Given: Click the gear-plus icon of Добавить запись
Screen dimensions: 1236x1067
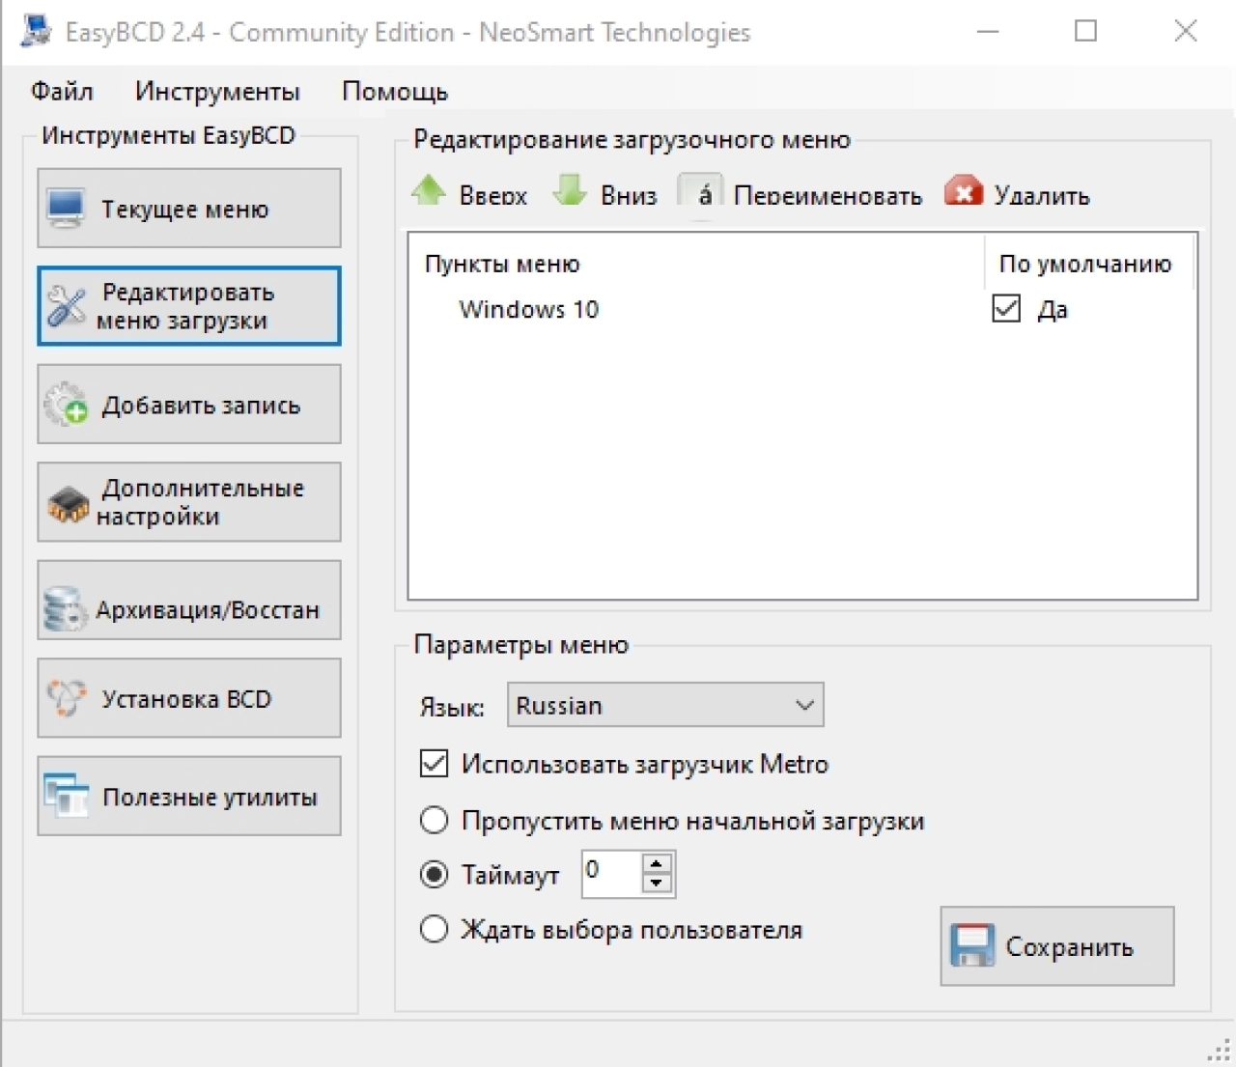Looking at the screenshot, I should click(x=67, y=405).
